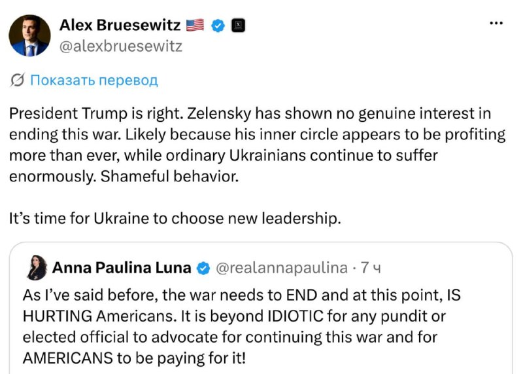This screenshot has width=523, height=374.
Task: Click the 'Shameful behavior.' sentence
Action: coord(170,176)
